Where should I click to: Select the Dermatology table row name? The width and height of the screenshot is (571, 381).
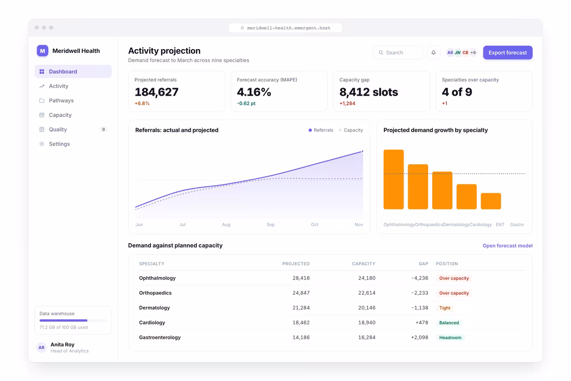tap(154, 308)
